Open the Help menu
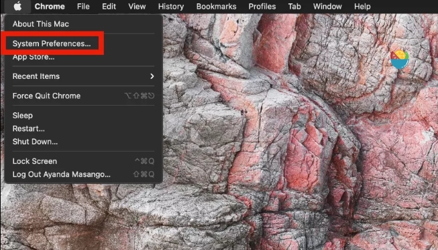 pyautogui.click(x=362, y=7)
